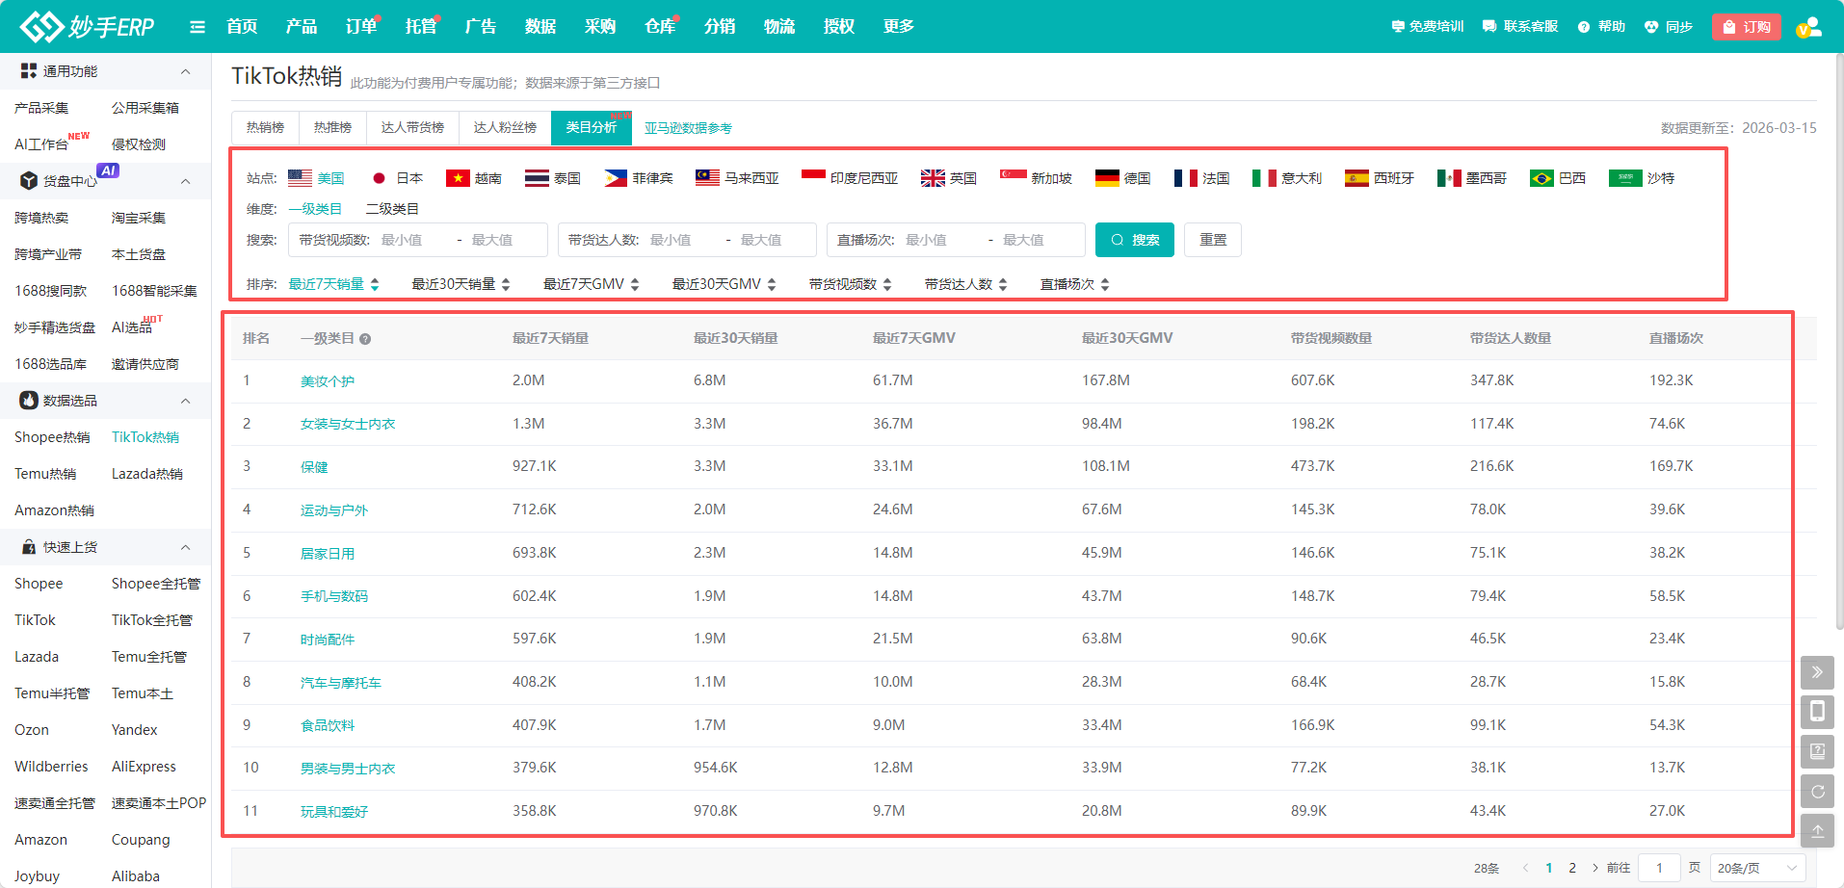Select the 日本 site flag option

pos(397,178)
